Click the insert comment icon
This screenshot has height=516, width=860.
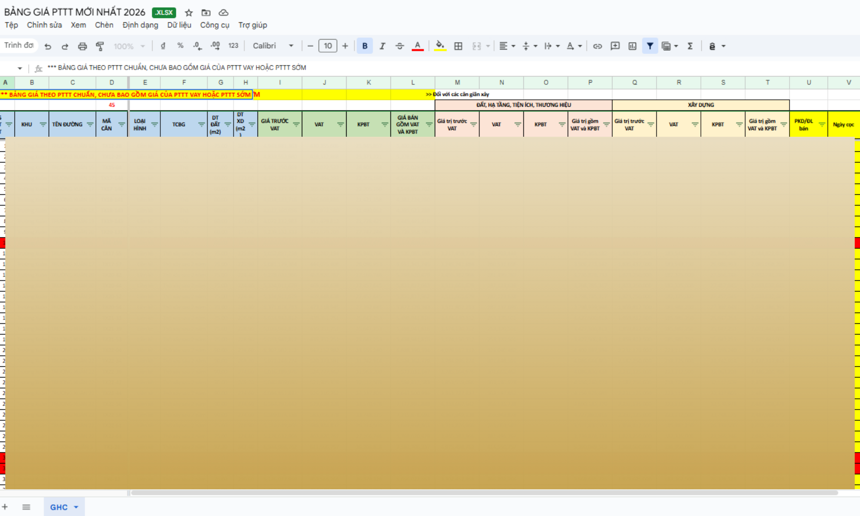tap(615, 46)
